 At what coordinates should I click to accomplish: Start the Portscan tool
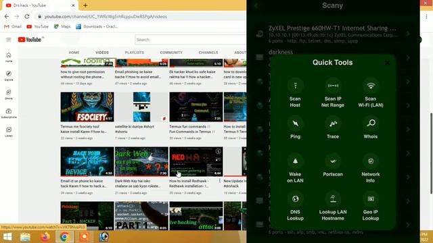coord(333,165)
